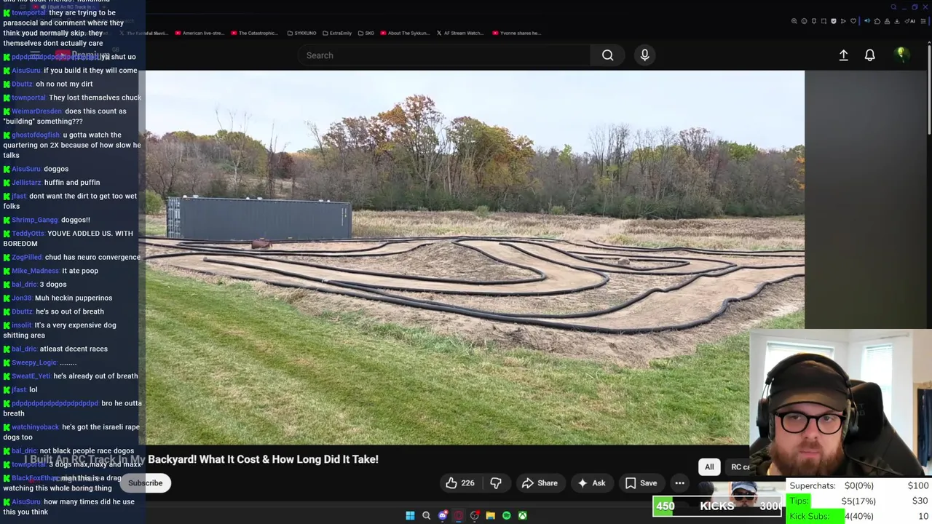Screen dimensions: 932x524
Task: Select the RC ca… filter chip
Action: click(740, 467)
